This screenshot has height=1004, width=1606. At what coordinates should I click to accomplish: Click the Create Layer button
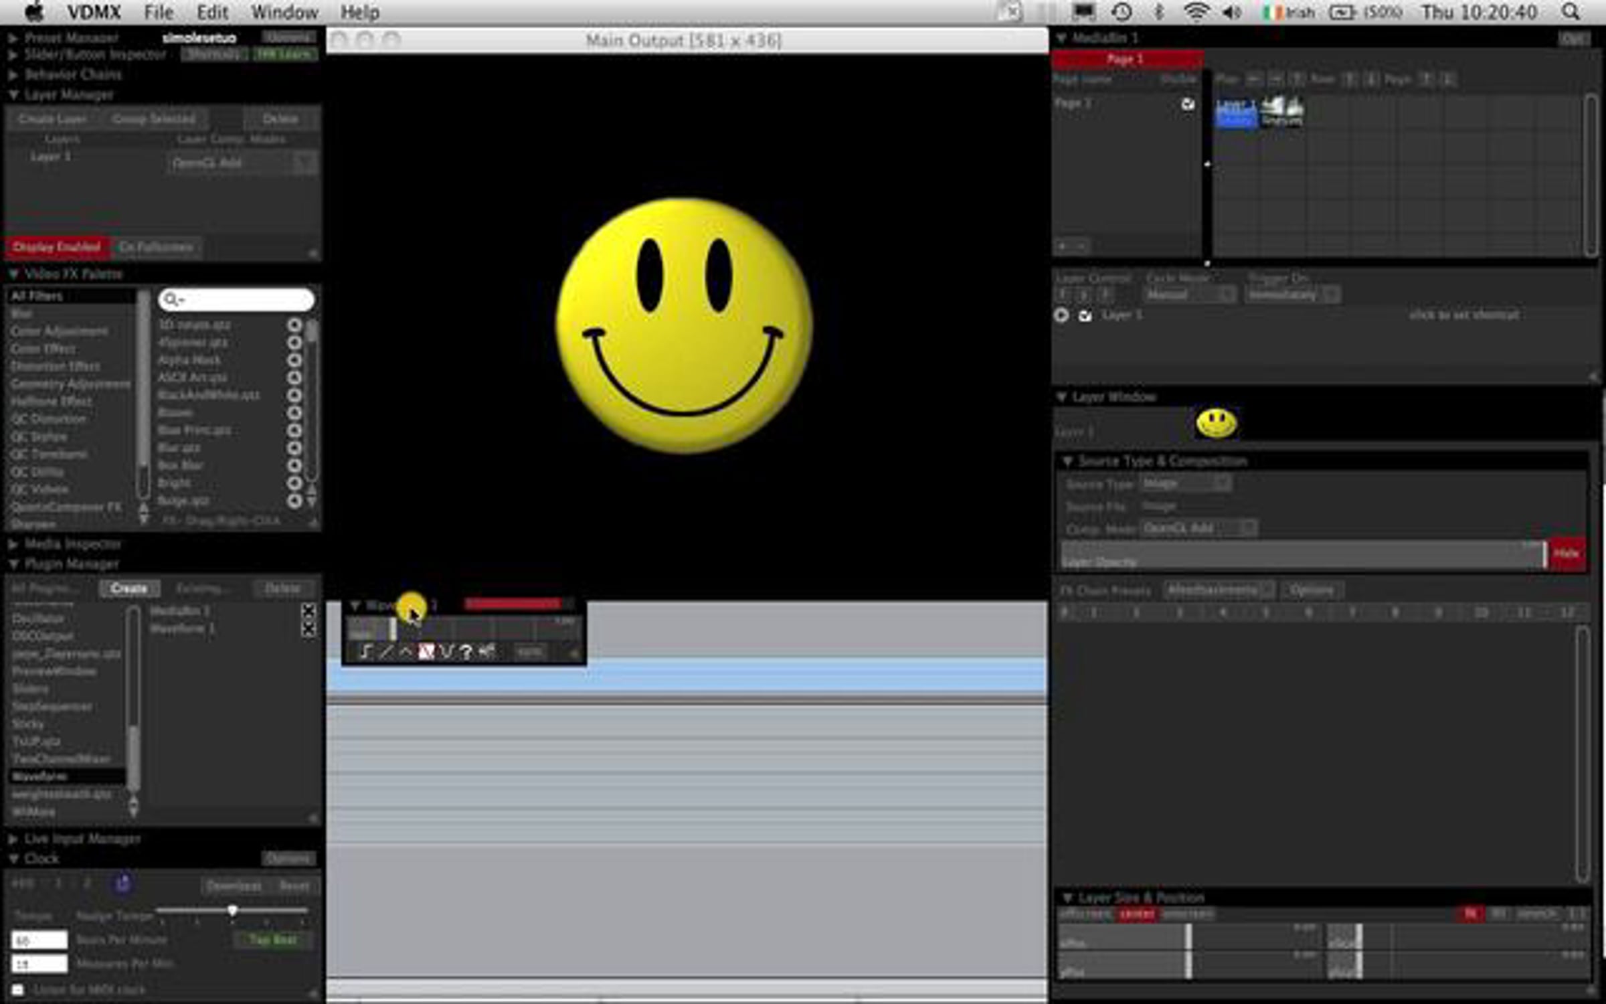(52, 118)
